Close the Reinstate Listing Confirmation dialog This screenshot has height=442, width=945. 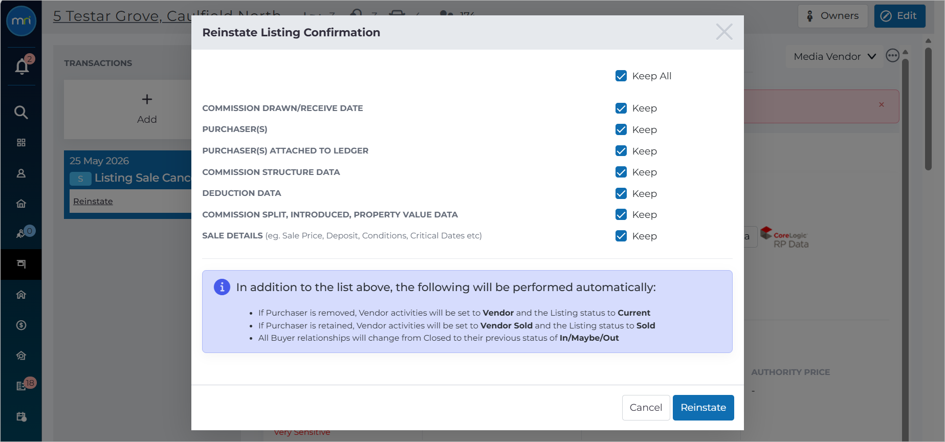coord(724,32)
